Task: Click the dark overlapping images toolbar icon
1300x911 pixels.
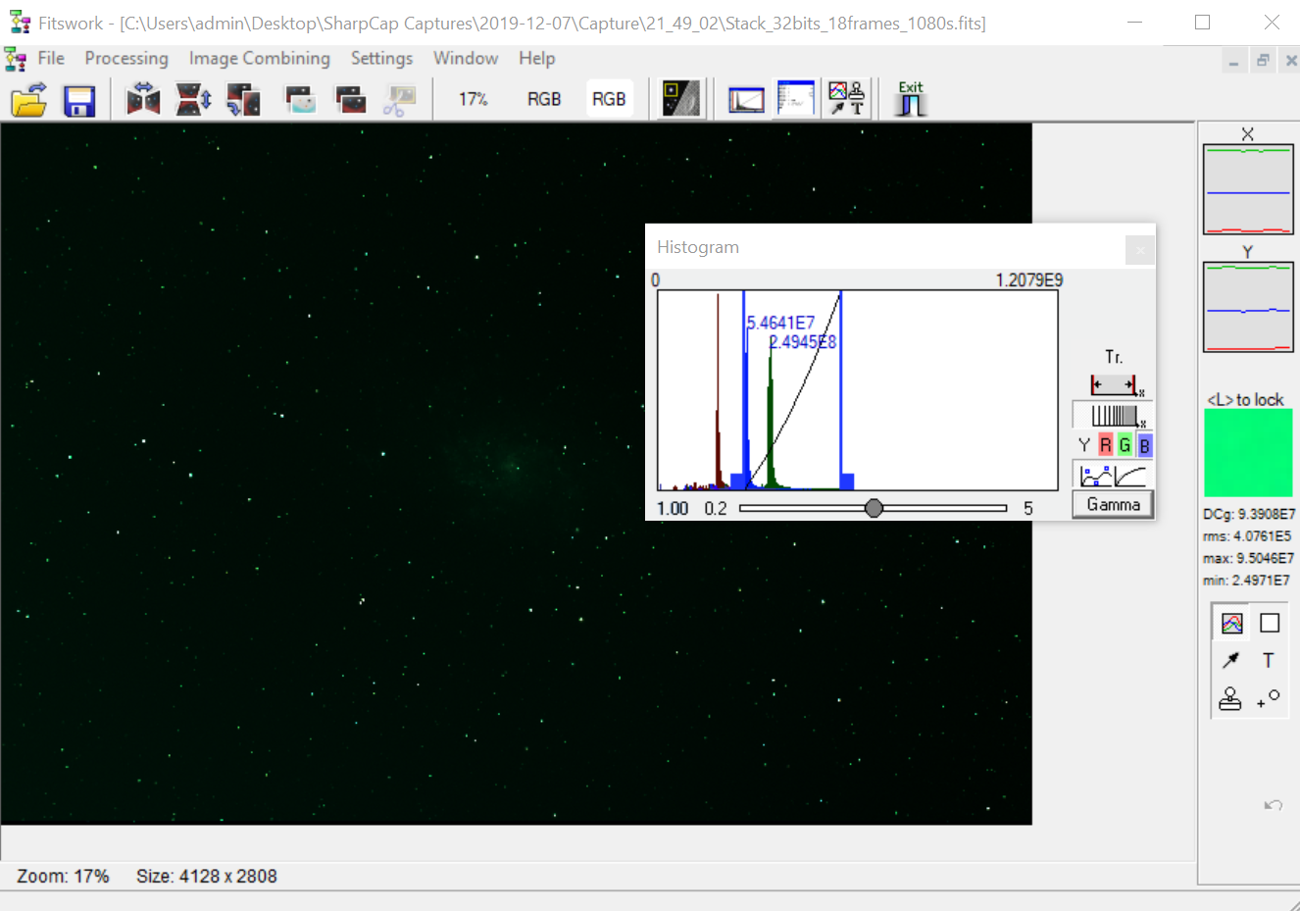Action: (x=350, y=99)
